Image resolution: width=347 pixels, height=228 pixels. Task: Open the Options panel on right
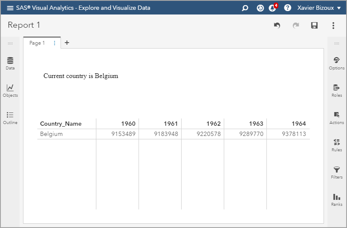(336, 63)
